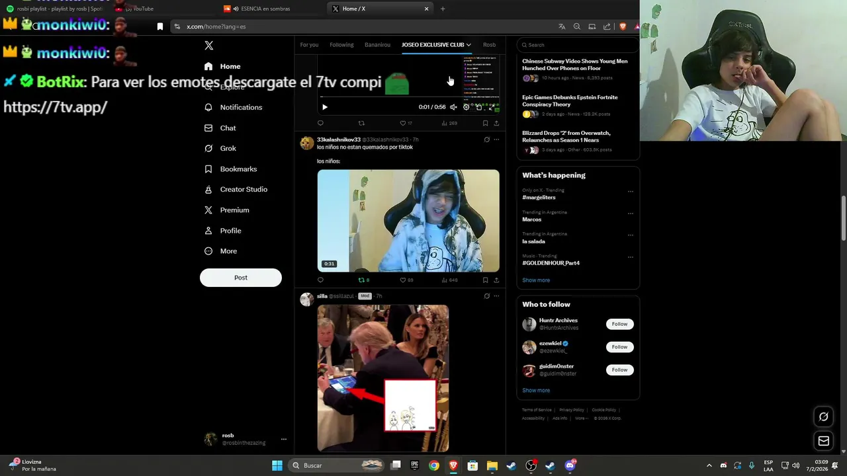Open more options on silla post
Viewport: 847px width, 476px height.
coord(496,296)
